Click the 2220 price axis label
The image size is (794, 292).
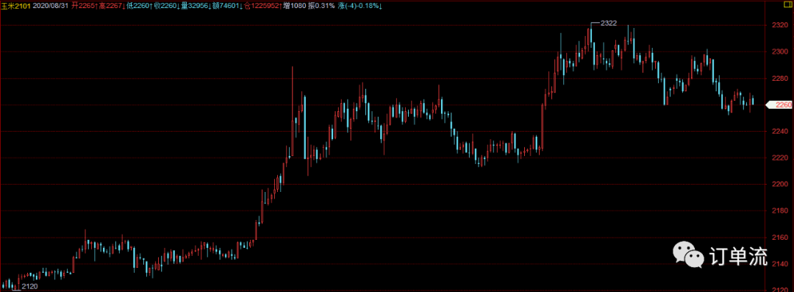coord(779,157)
